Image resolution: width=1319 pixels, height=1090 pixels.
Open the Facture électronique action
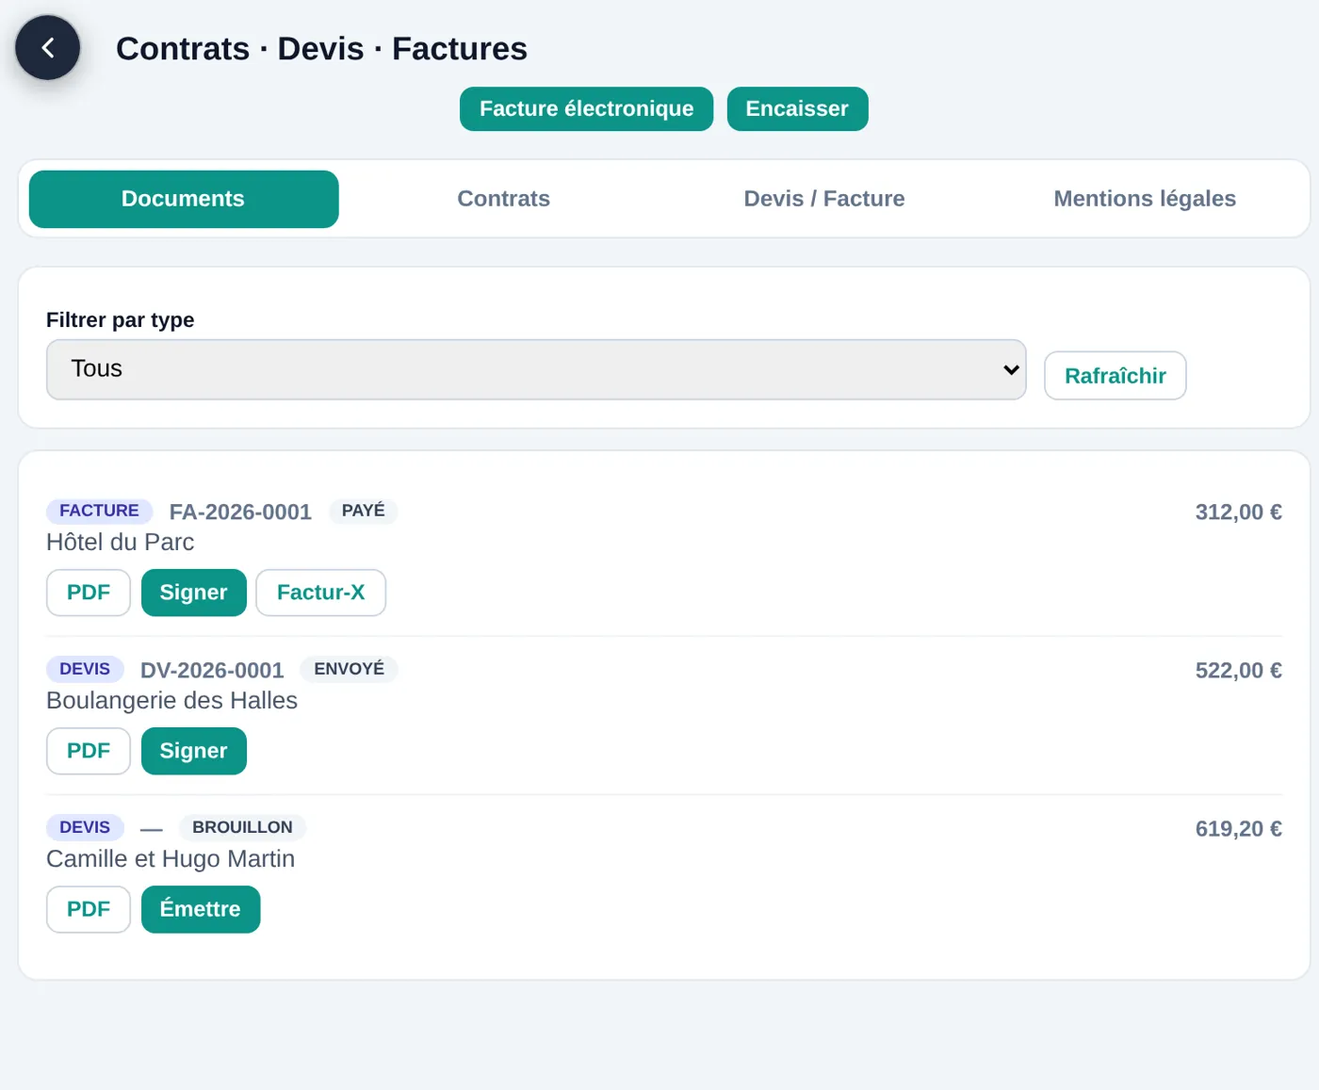[x=586, y=109]
